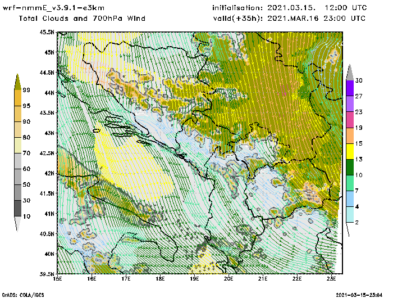This screenshot has height=298, width=393.
Task: Click the 16E longitude axis label
Action: [x=92, y=279]
